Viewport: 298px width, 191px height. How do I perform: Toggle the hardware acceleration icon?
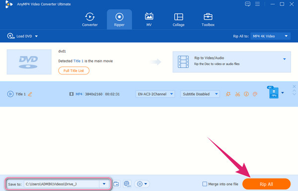tap(127, 184)
